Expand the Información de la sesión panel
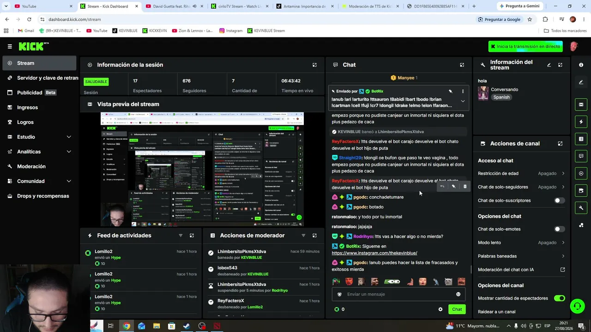Screen dimensions: 591x332 tap(314, 65)
